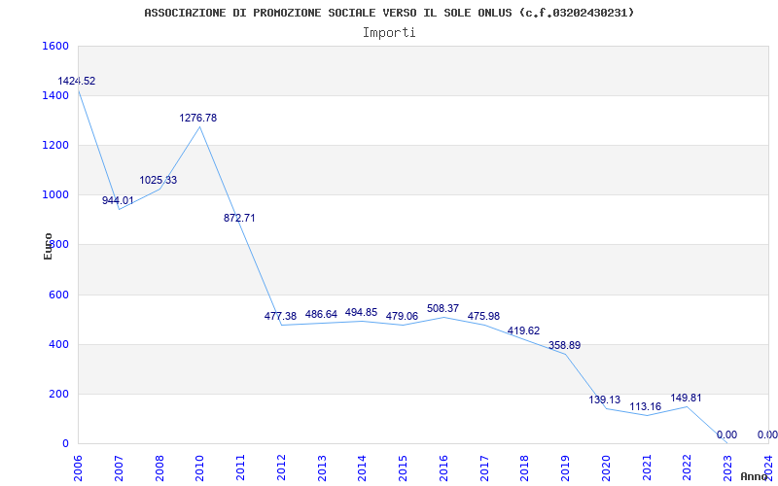
Task: Click the Euro y-axis title
Action: point(48,247)
